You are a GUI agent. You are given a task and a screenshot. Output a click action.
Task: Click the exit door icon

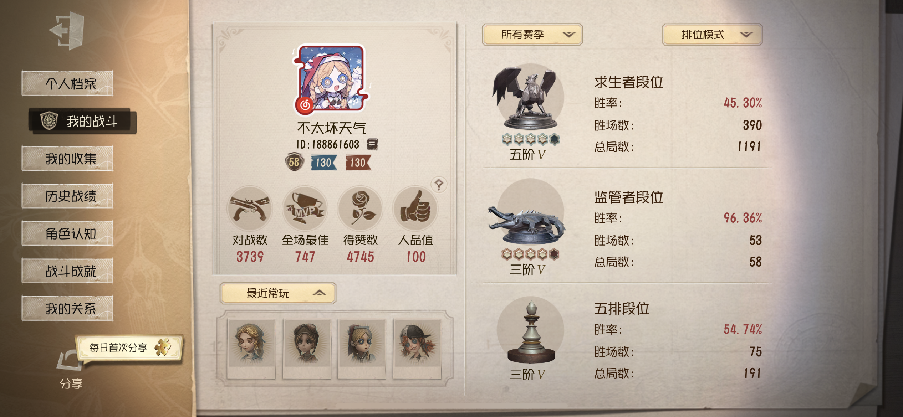coord(68,31)
